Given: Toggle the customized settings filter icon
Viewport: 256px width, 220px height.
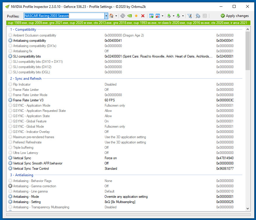Looking at the screenshot, I should tap(190, 16).
